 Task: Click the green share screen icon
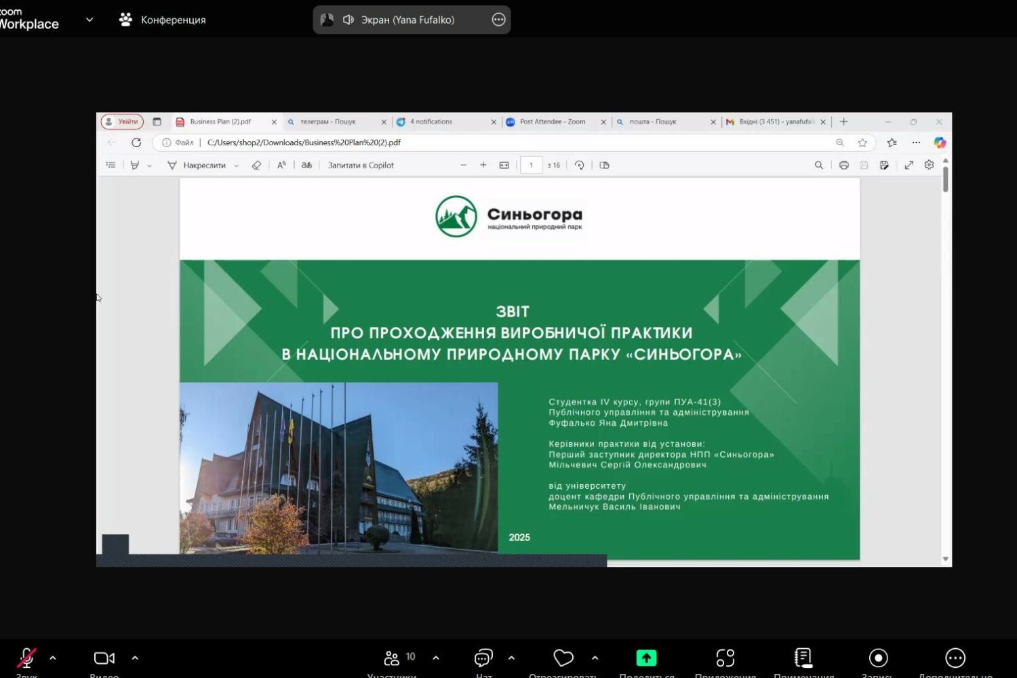[x=646, y=658]
